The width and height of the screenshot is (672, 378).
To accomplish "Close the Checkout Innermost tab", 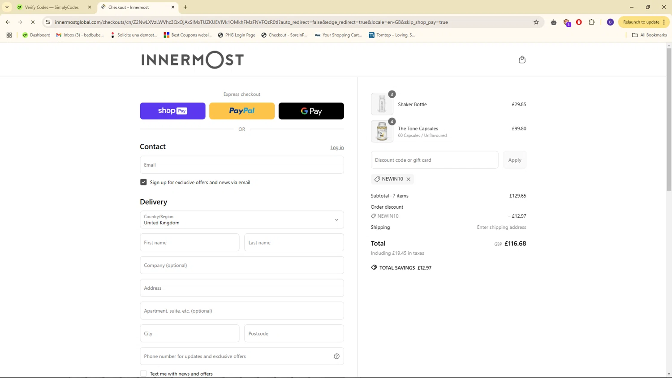I will tap(173, 7).
